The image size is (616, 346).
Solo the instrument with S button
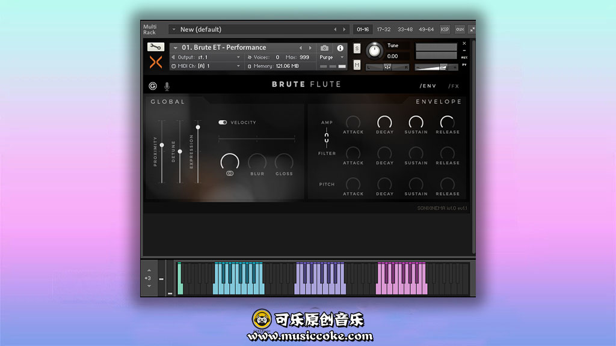click(357, 48)
